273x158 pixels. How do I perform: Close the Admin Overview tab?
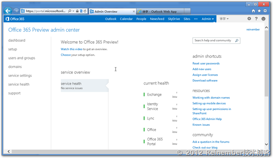click(x=134, y=11)
